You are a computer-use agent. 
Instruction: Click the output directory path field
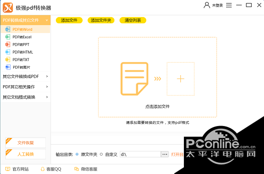point(140,154)
